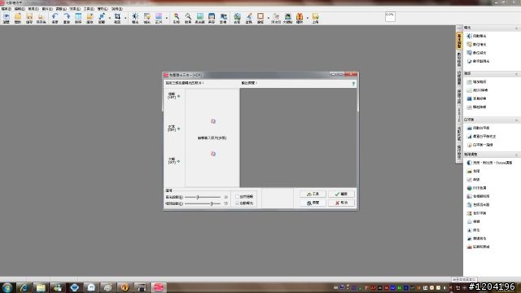Click the Open folder (開啟) toolbar icon
This screenshot has width=521, height=293.
tap(18, 18)
